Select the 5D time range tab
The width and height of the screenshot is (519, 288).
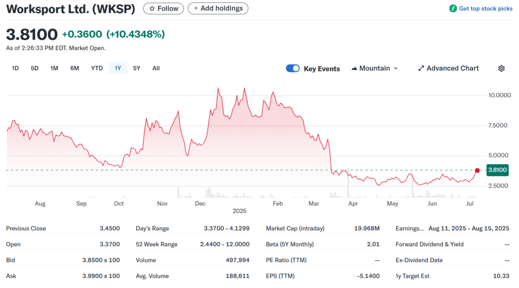34,68
